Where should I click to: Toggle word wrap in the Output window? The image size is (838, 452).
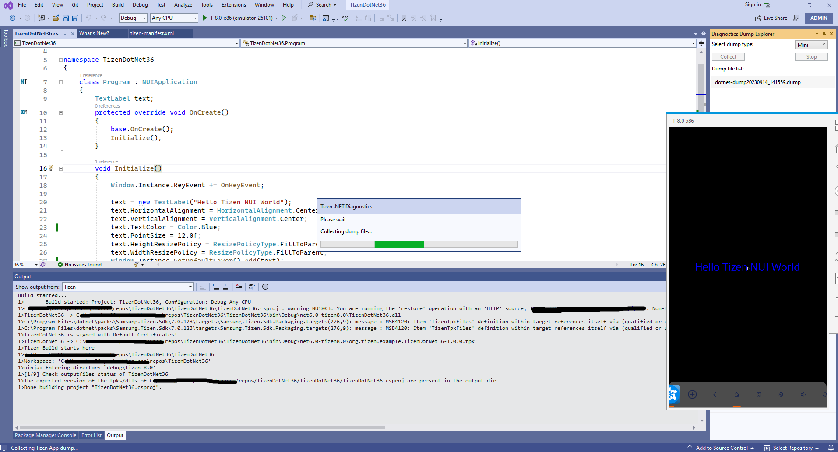[252, 286]
